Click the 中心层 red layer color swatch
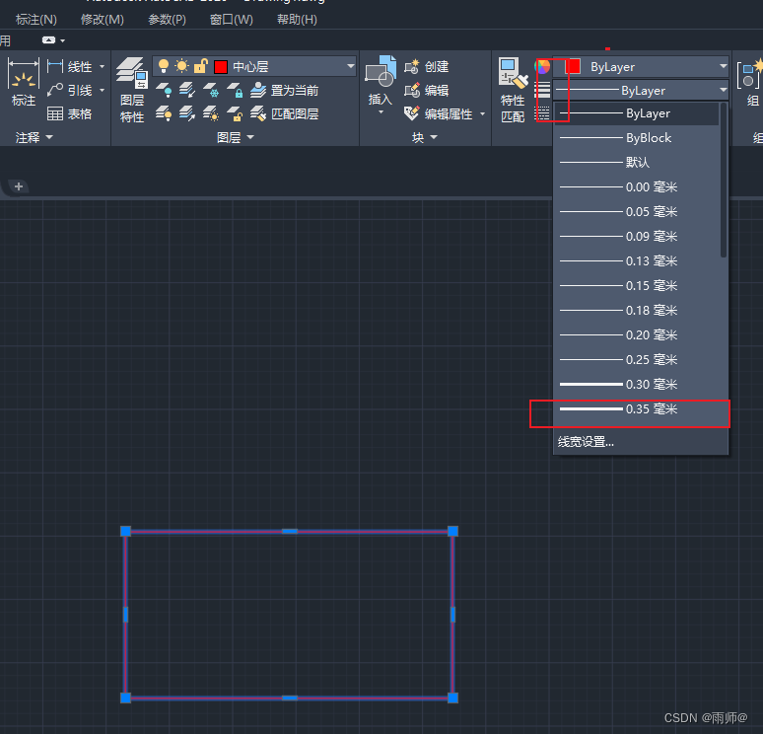This screenshot has height=734, width=763. [x=221, y=67]
